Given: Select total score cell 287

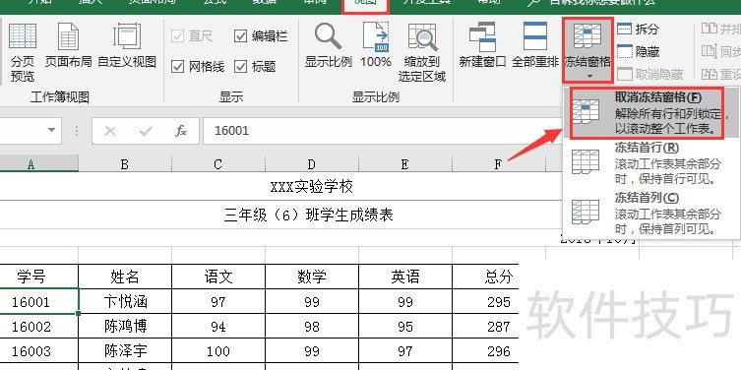Looking at the screenshot, I should click(485, 326).
